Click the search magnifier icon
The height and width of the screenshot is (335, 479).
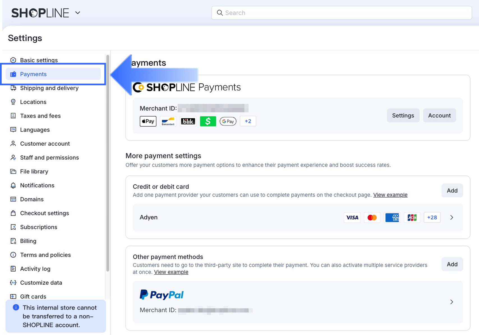coord(220,13)
